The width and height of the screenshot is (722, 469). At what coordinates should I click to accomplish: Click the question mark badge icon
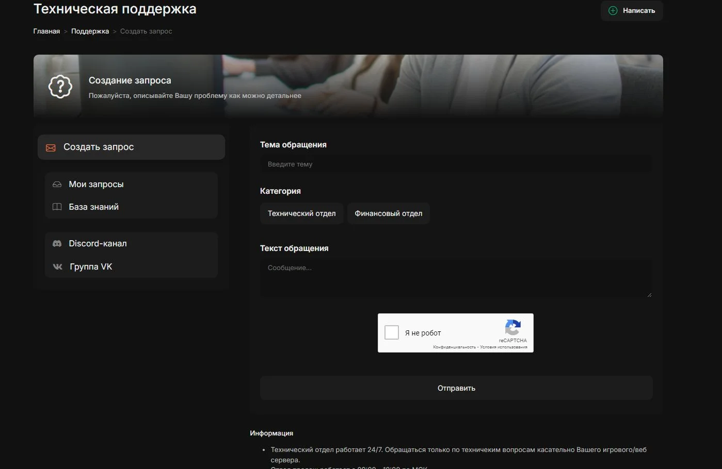pyautogui.click(x=60, y=87)
